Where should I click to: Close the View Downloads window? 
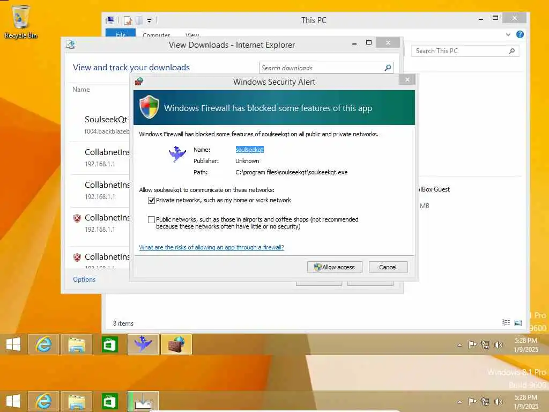point(388,43)
